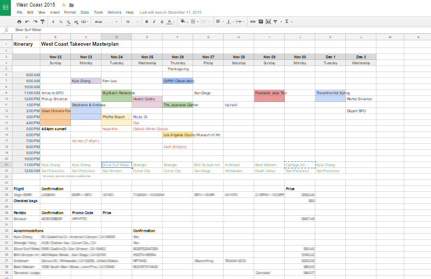
Task: Open revision history via last edit link
Action: (170, 13)
